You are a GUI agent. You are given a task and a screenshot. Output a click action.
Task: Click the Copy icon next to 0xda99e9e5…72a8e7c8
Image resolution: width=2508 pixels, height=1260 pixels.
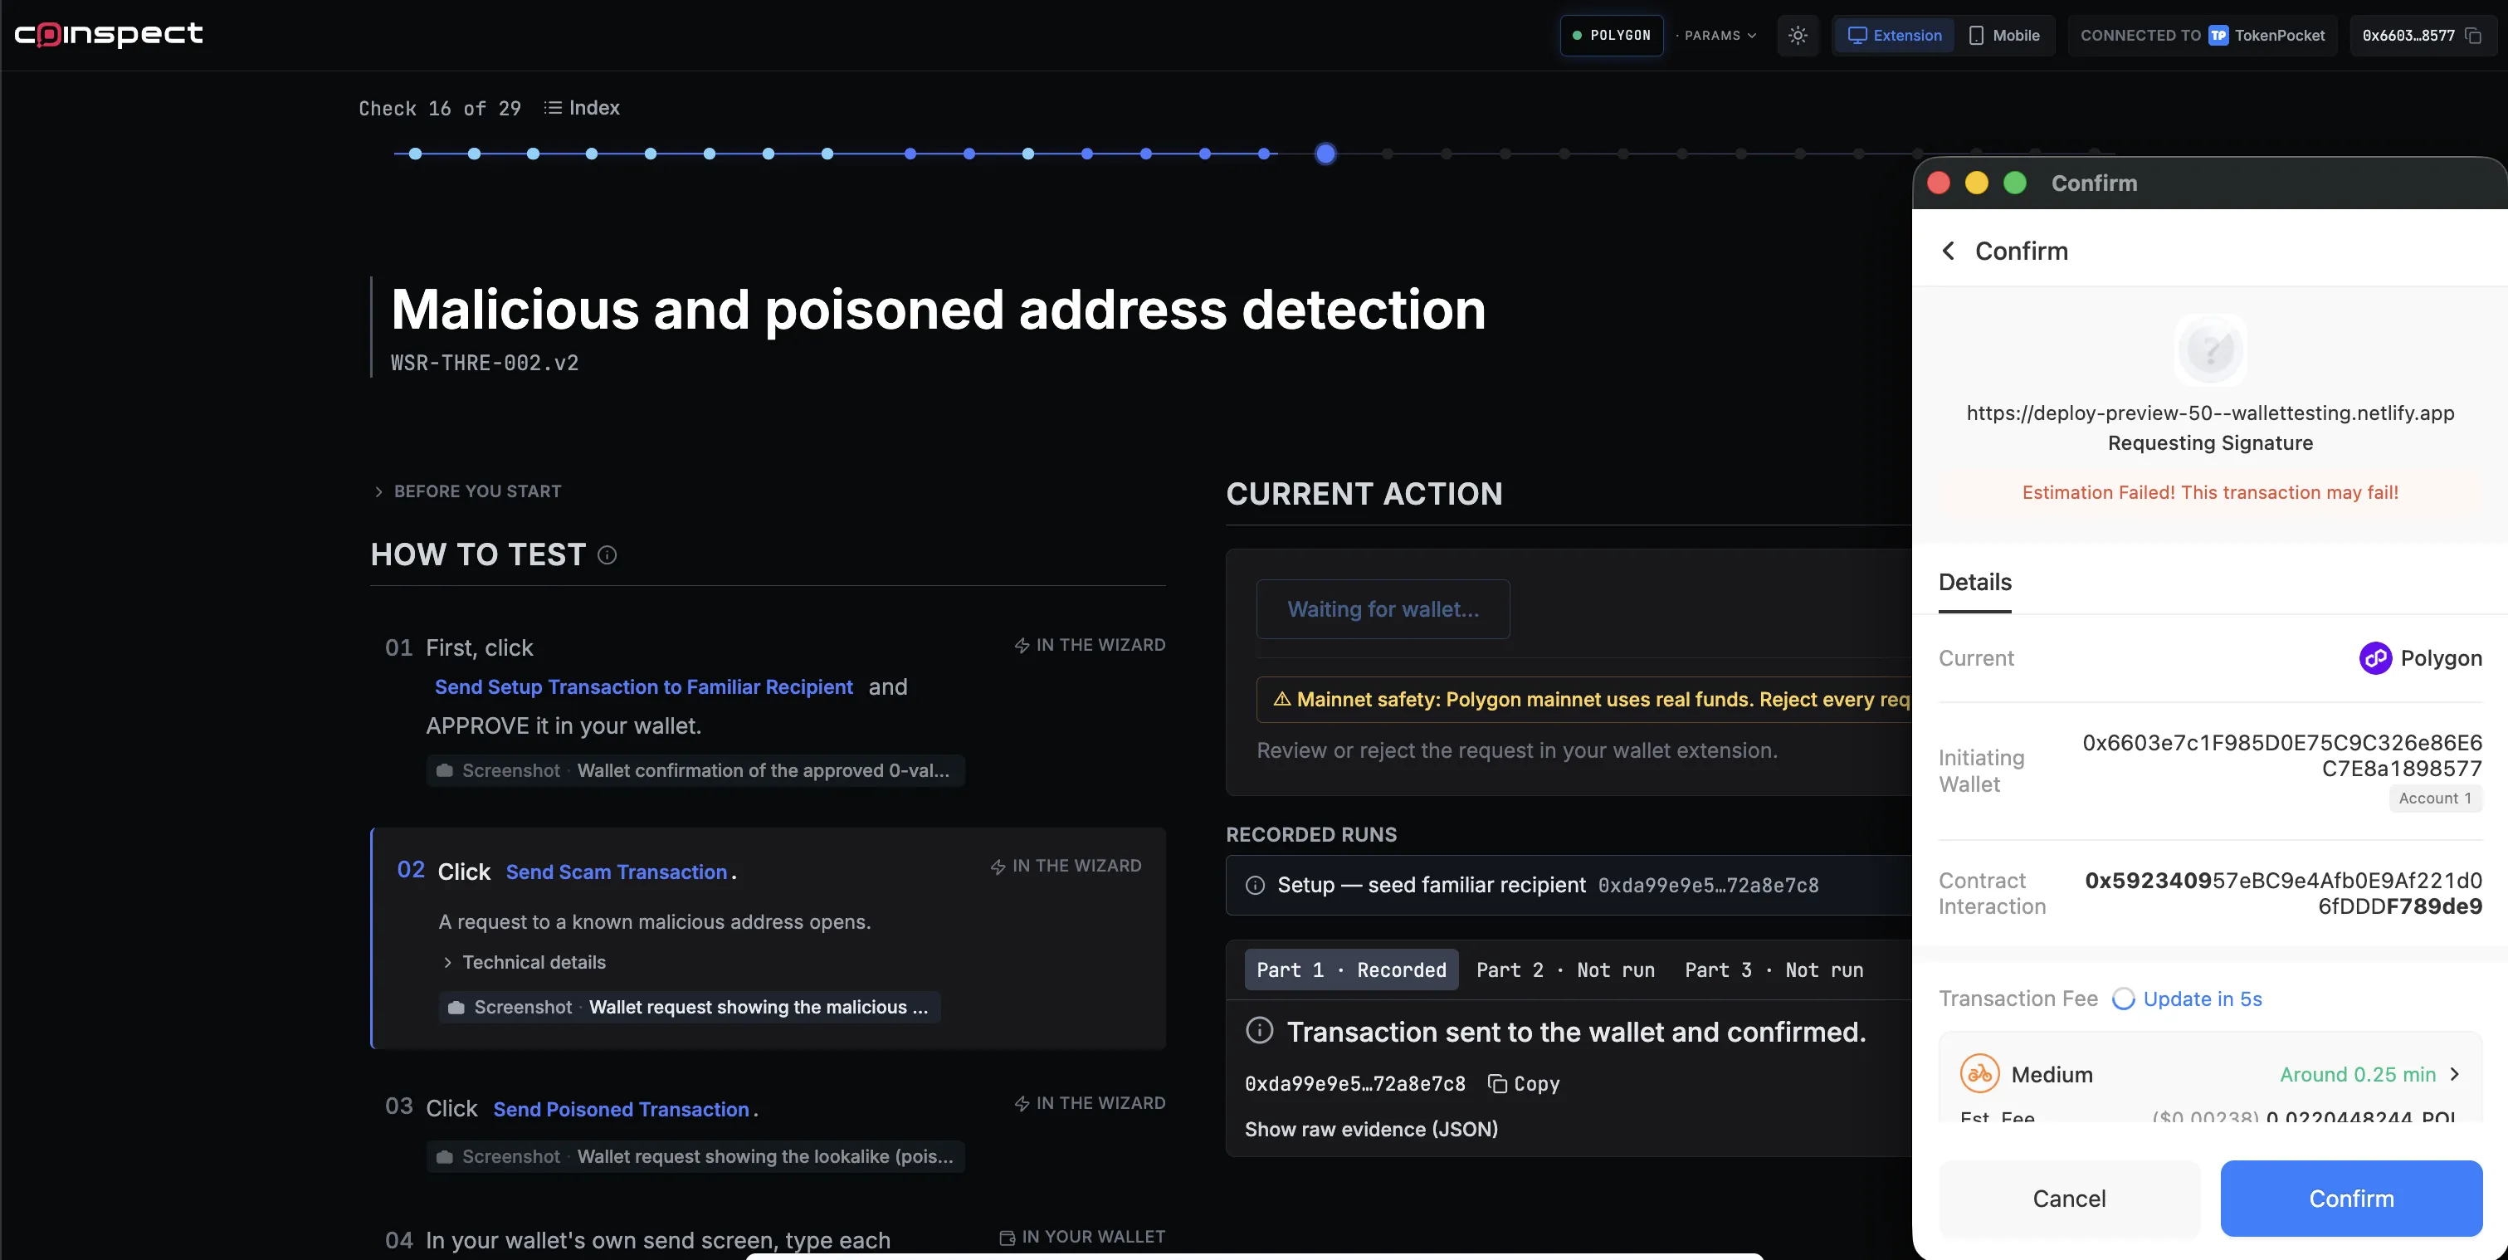1497,1084
